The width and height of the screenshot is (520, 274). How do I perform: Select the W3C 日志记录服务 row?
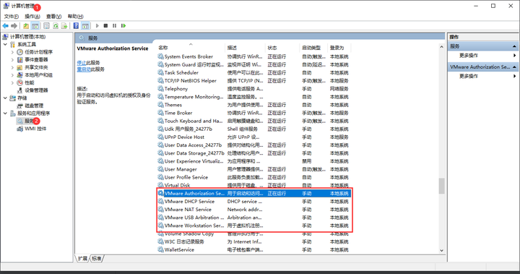[253, 241]
